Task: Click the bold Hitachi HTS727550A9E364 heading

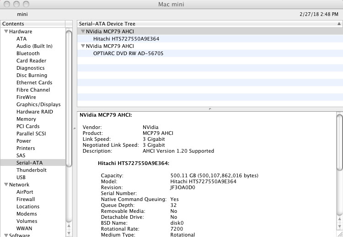Action: (134, 163)
